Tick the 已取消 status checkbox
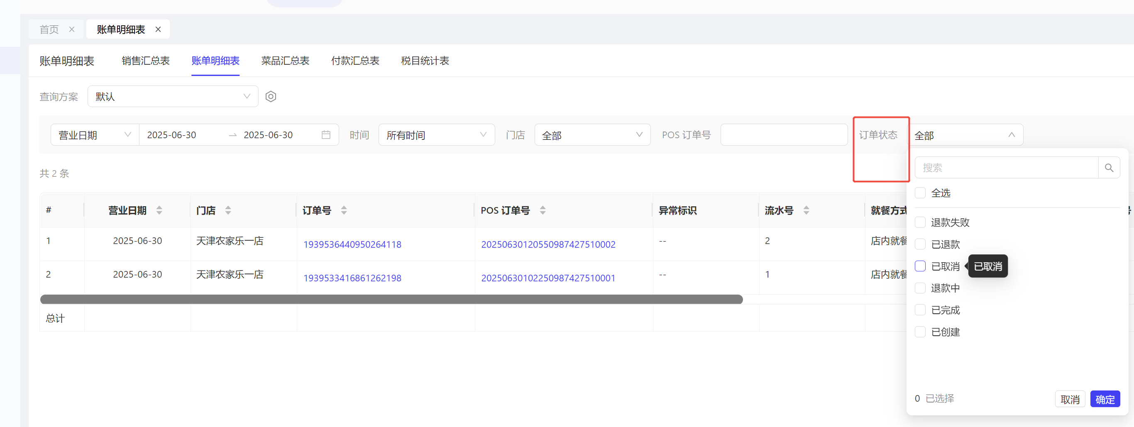Viewport: 1134px width, 427px height. 920,266
